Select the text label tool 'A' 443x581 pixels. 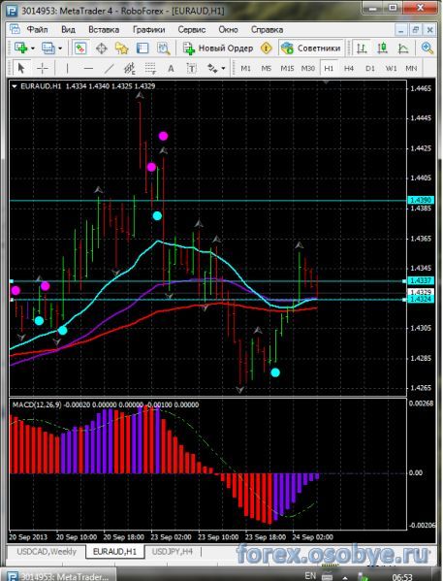[x=171, y=68]
